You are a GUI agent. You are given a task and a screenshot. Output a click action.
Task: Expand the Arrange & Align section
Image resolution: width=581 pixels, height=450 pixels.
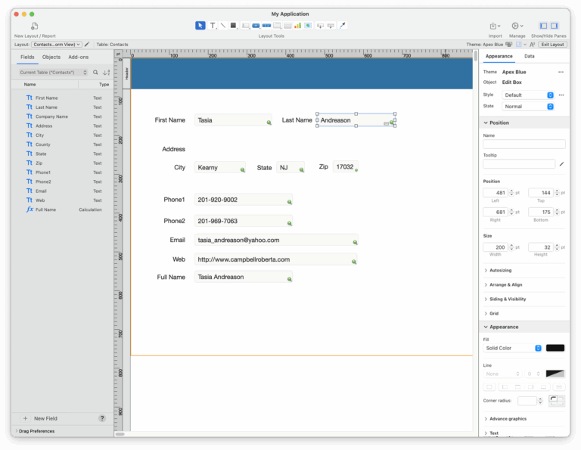click(505, 284)
